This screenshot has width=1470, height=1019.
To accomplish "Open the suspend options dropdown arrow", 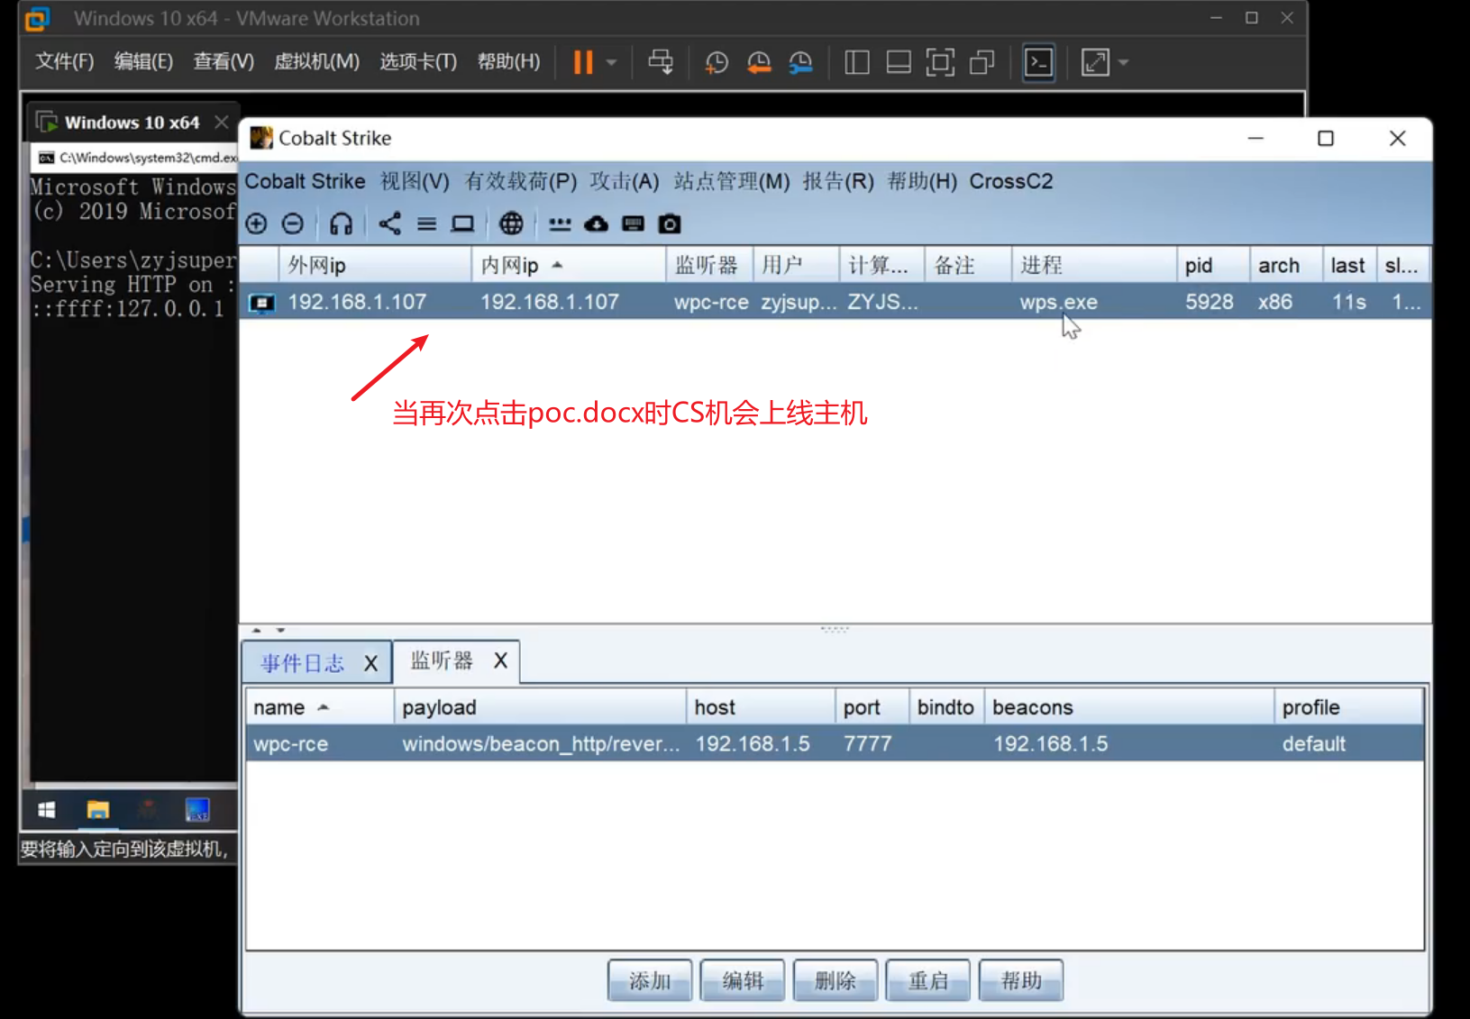I will [612, 62].
